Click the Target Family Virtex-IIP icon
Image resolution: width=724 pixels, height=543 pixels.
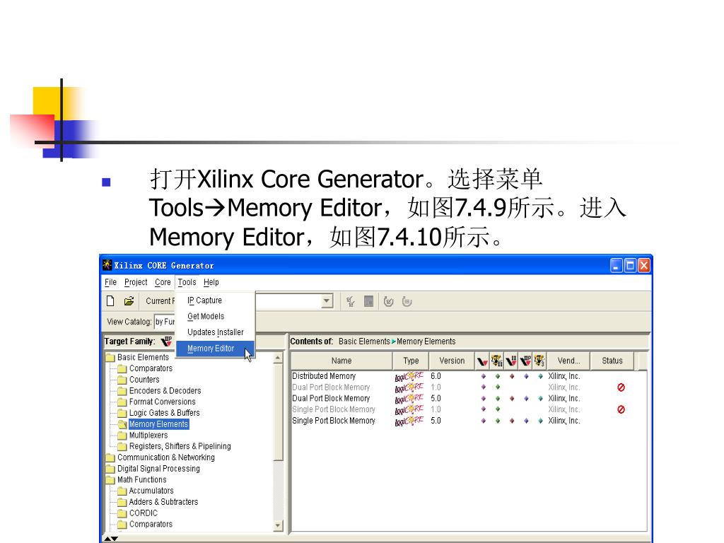point(166,341)
